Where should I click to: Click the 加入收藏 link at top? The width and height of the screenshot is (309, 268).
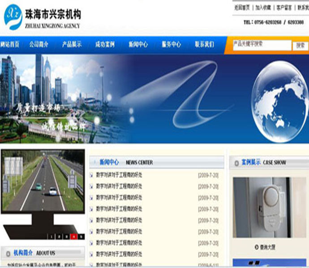point(263,8)
